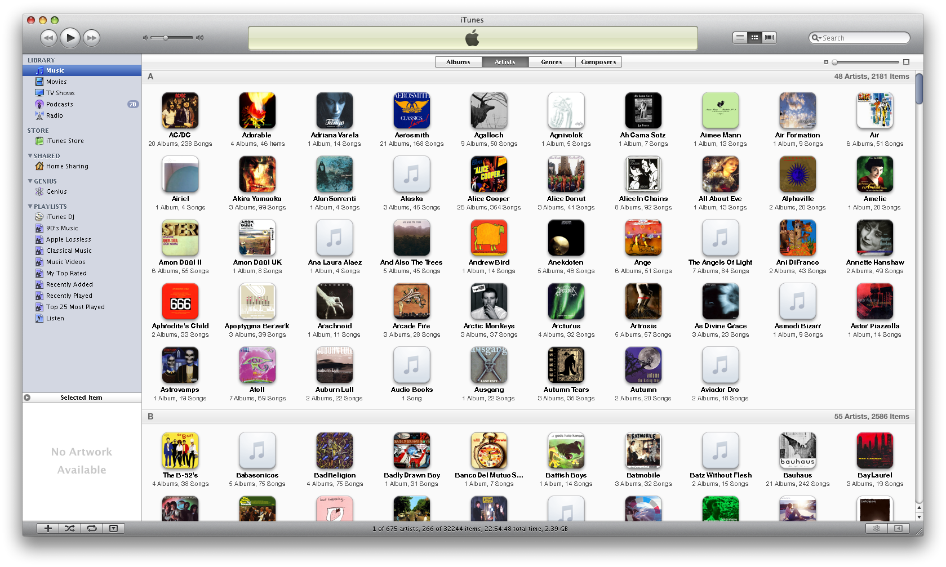Open the Bauhaus artist artwork
The width and height of the screenshot is (946, 567).
[798, 450]
